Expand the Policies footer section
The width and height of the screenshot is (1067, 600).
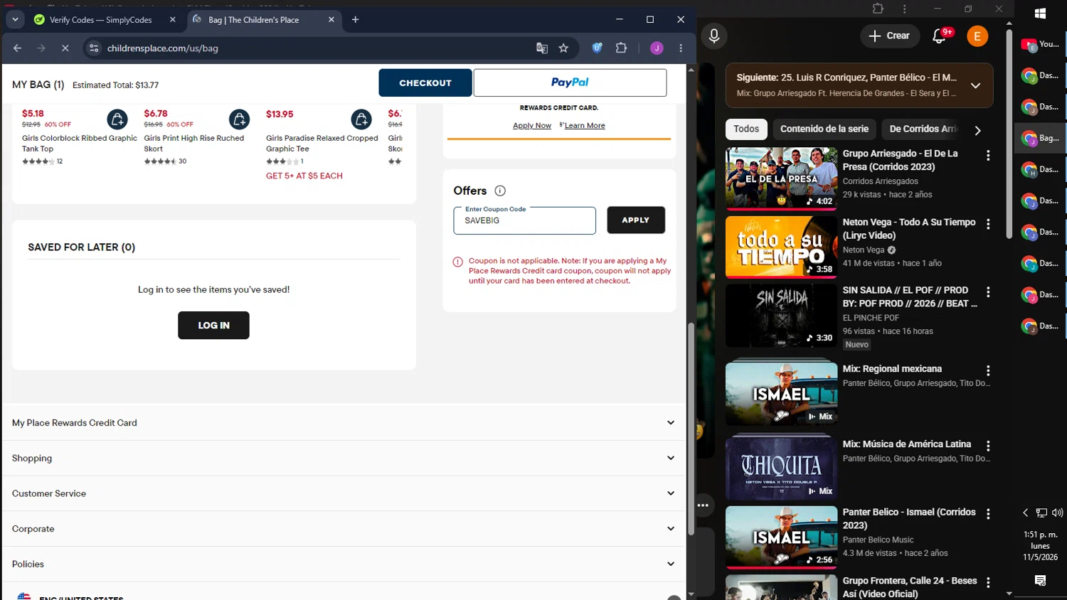(344, 564)
